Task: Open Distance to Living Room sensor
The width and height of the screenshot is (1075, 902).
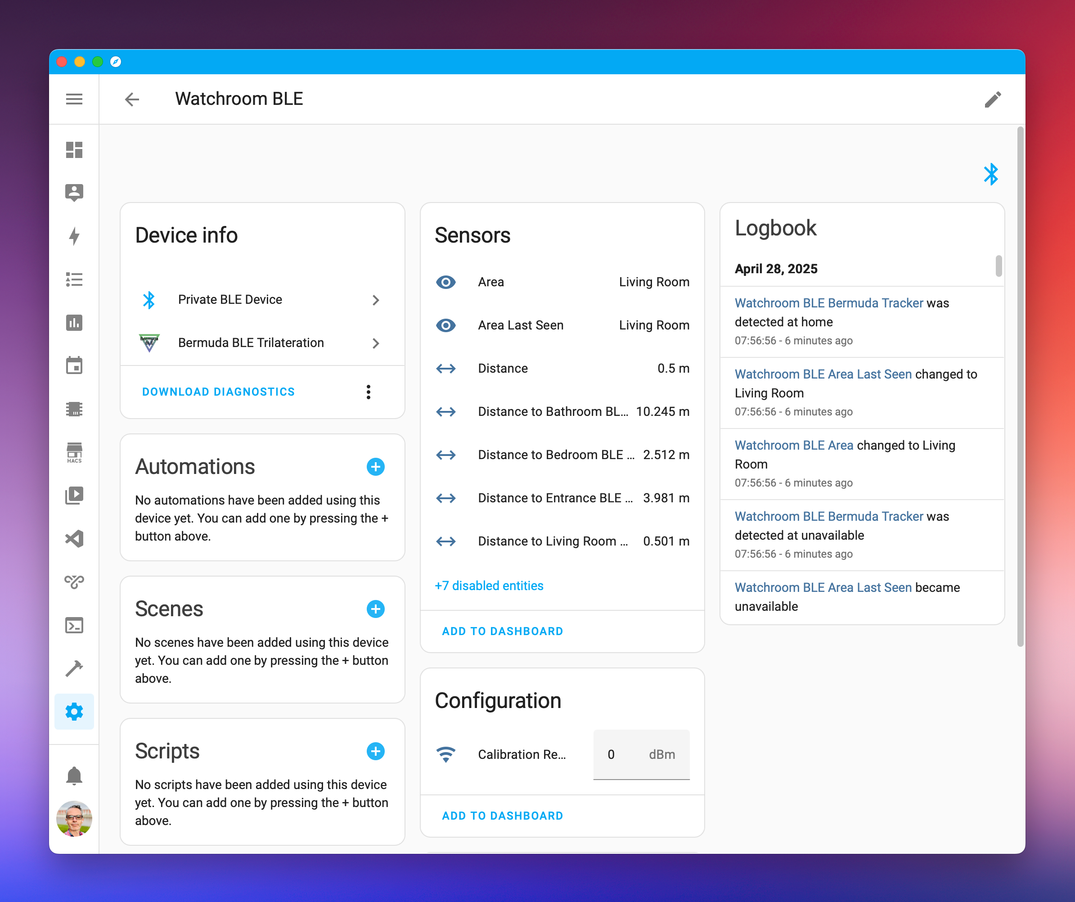Action: [x=562, y=541]
